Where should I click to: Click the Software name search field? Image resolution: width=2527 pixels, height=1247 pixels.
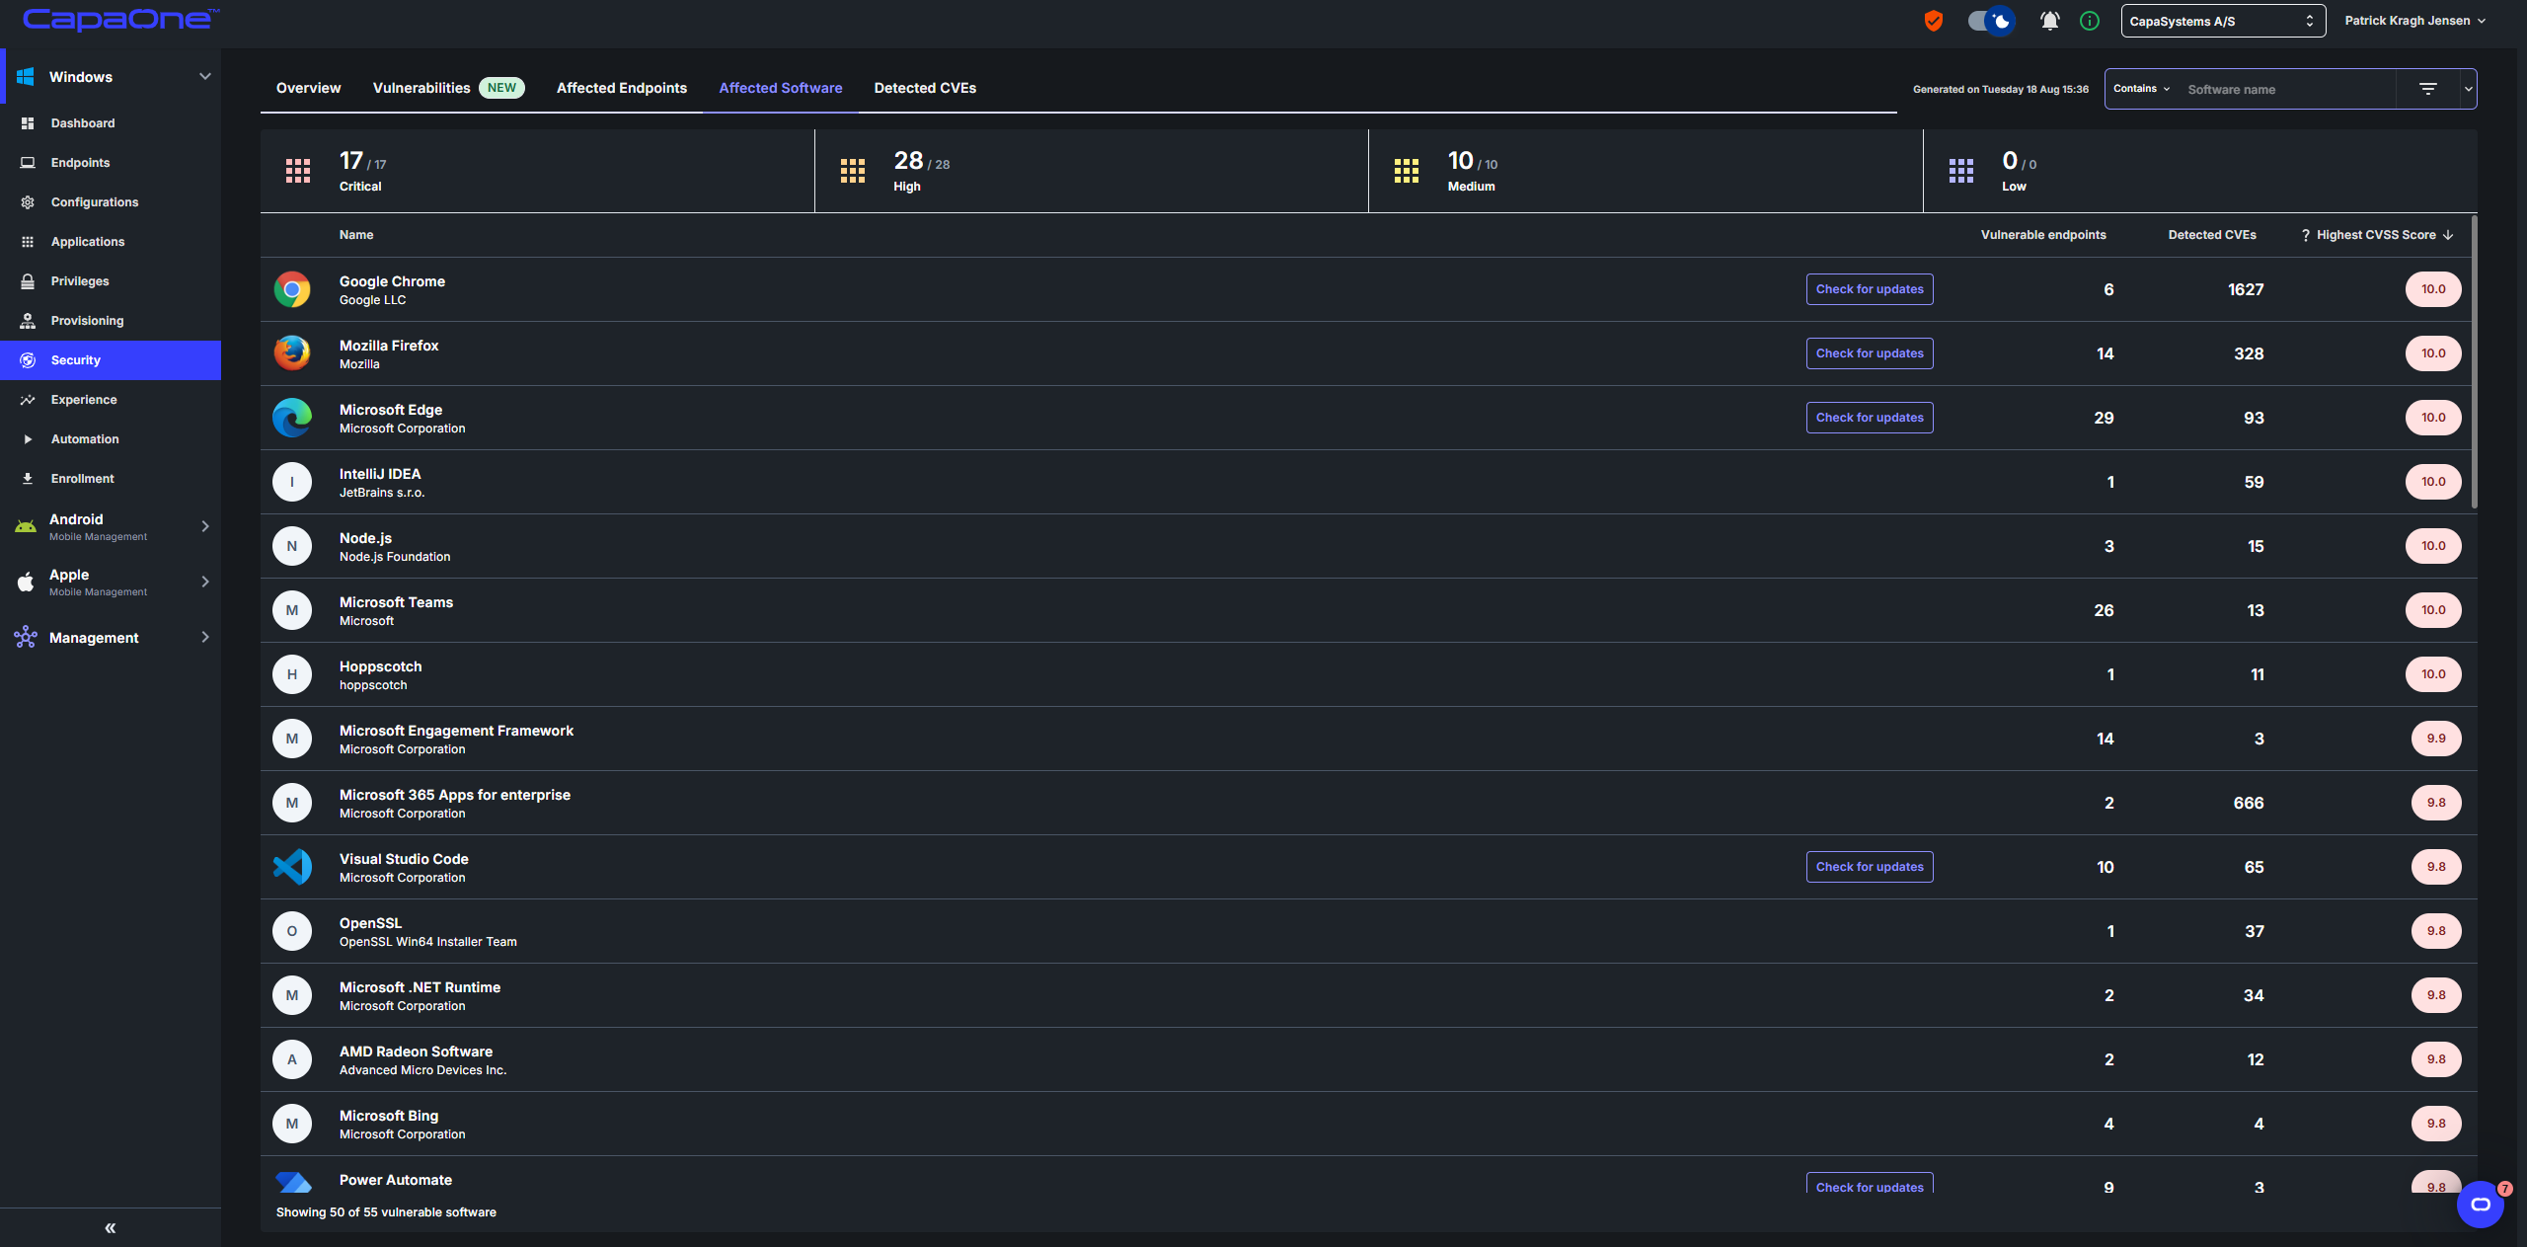point(2286,89)
